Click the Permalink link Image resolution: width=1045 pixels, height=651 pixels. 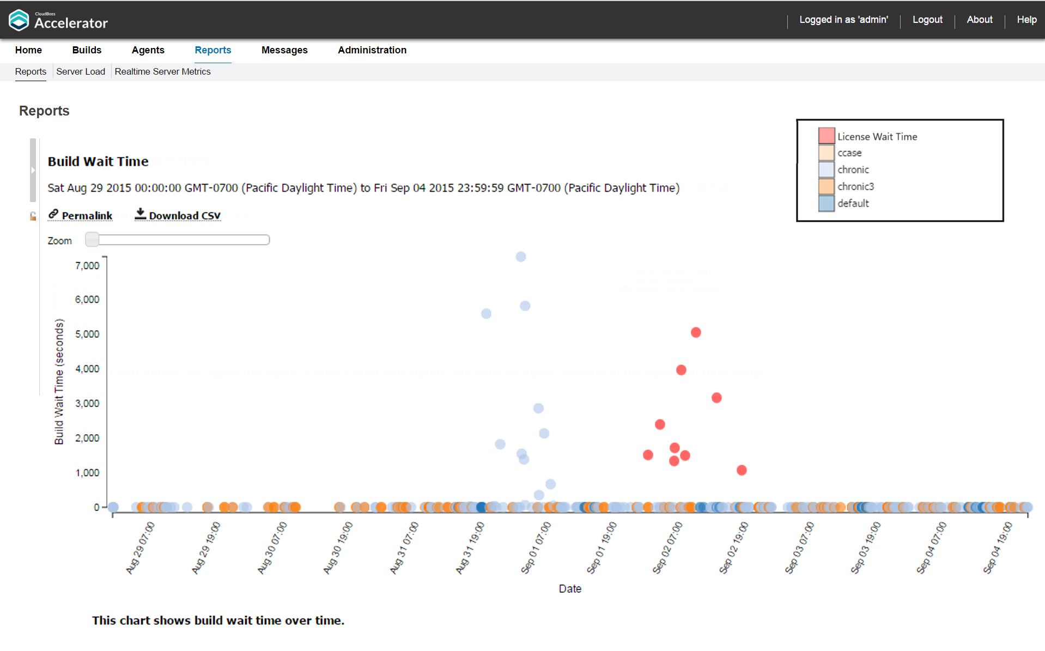tap(87, 216)
